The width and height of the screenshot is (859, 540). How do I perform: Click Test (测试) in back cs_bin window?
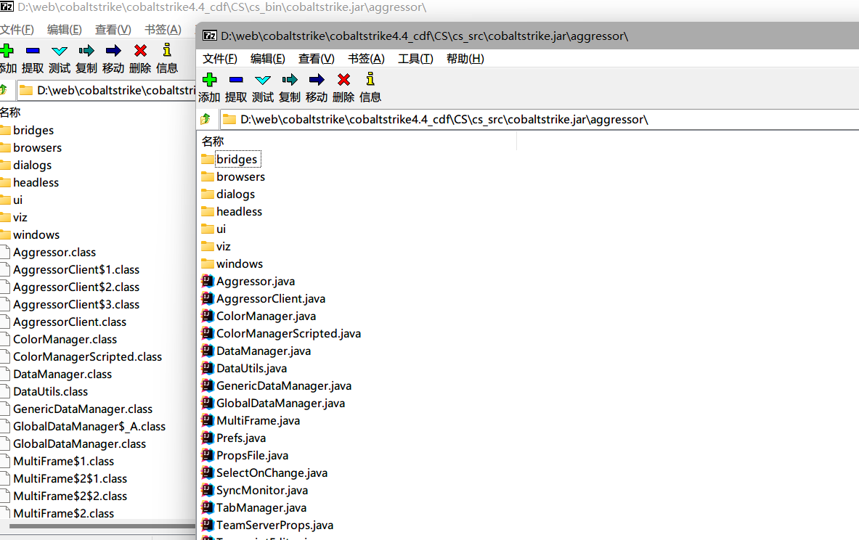click(x=60, y=59)
